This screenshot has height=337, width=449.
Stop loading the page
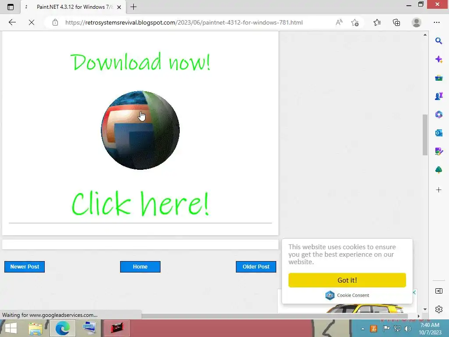[x=32, y=22]
